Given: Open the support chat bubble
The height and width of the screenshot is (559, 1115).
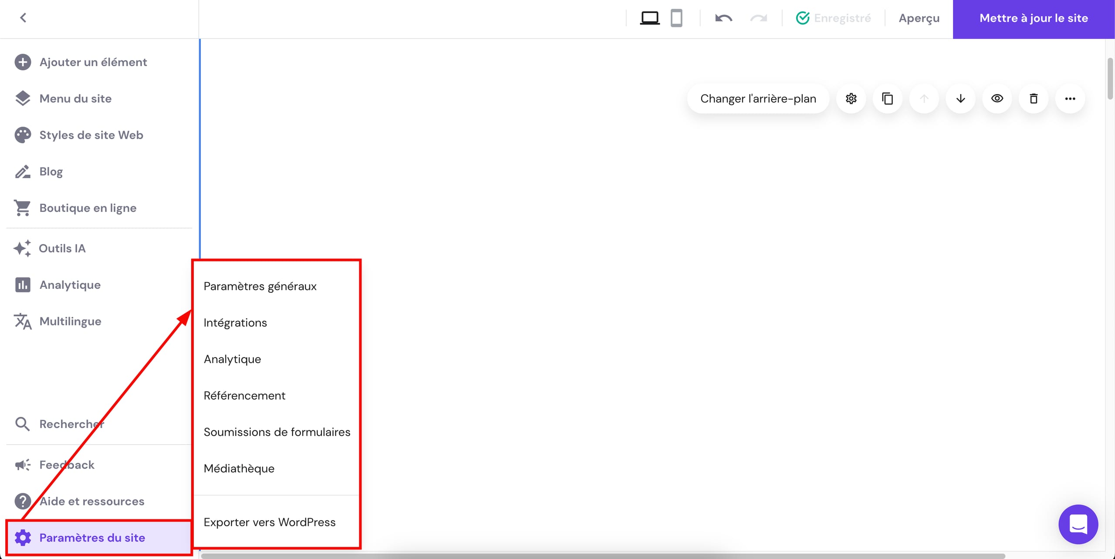Looking at the screenshot, I should [1078, 525].
